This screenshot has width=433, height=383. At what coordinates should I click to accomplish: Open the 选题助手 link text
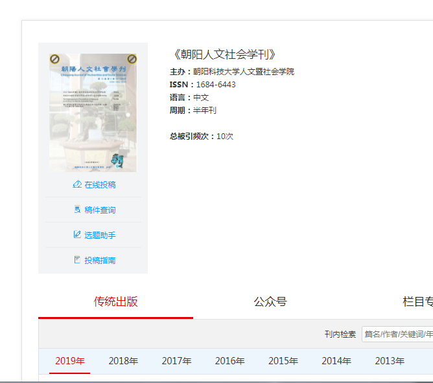tap(100, 235)
